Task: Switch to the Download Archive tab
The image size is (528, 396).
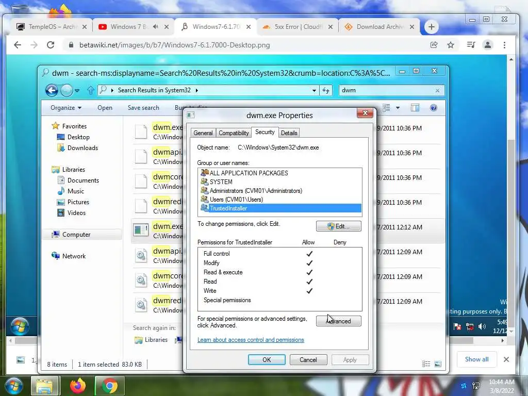Action: point(380,27)
